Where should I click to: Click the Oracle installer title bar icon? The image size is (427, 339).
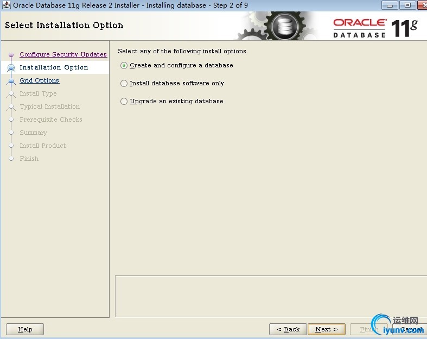pos(7,5)
